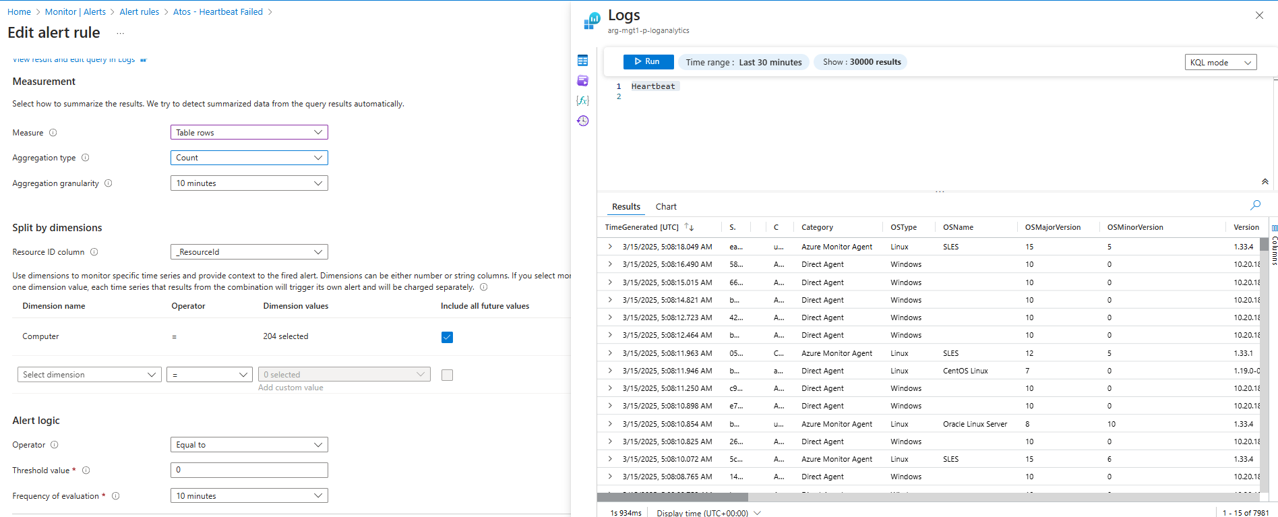The width and height of the screenshot is (1278, 517).
Task: Click the Version column header
Action: 1246,227
